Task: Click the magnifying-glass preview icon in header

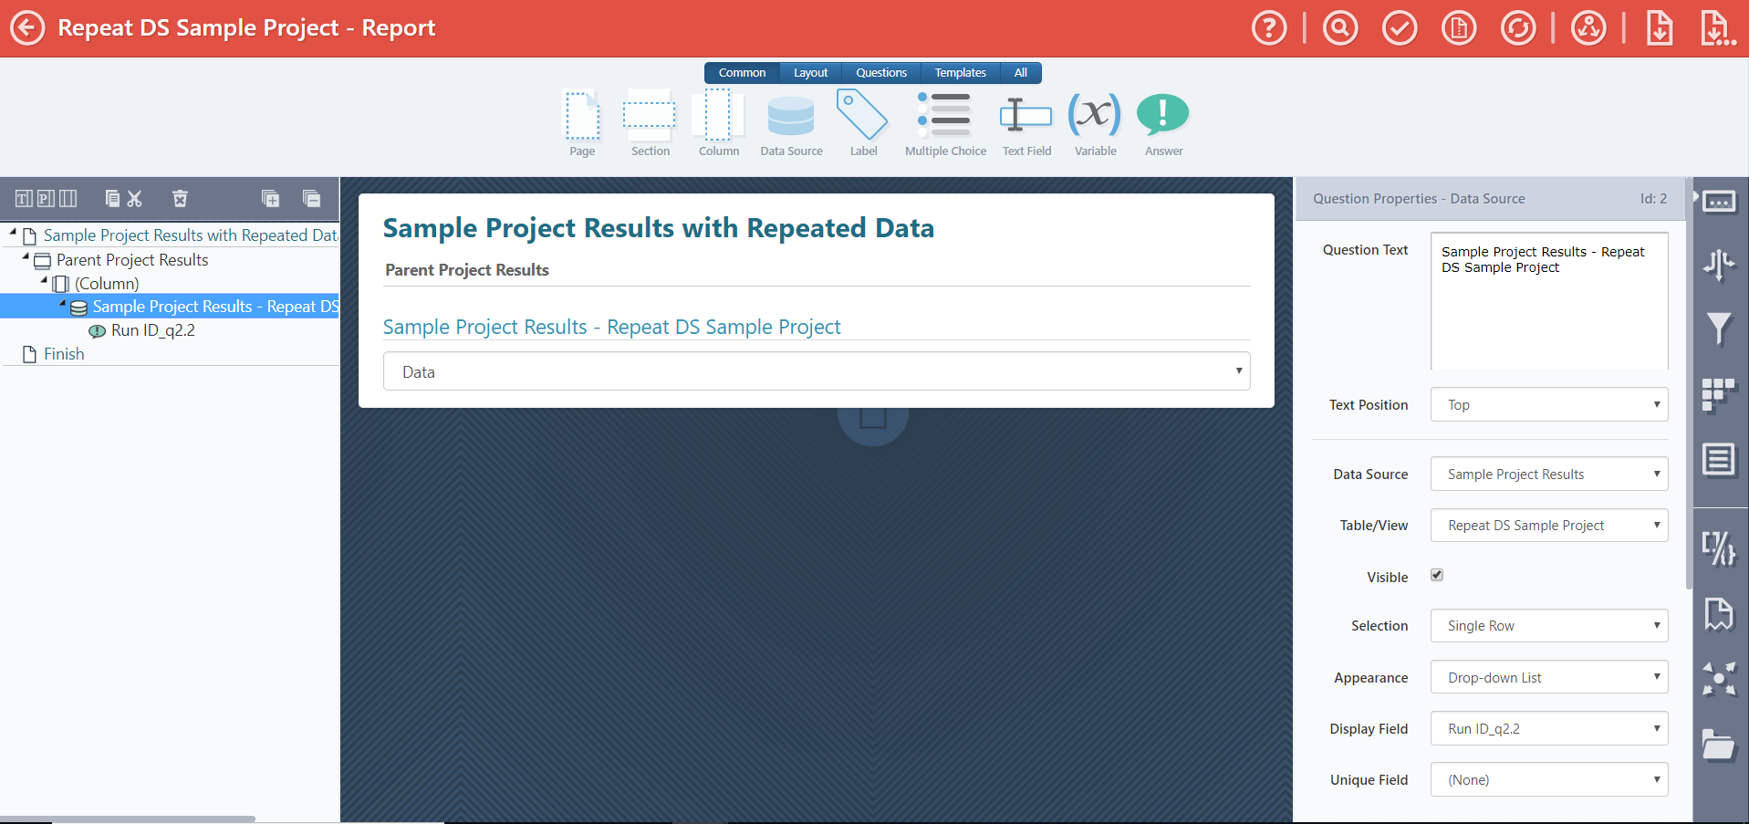Action: [x=1340, y=27]
